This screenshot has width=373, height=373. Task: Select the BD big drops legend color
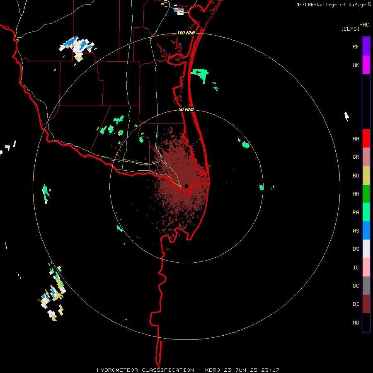366,176
